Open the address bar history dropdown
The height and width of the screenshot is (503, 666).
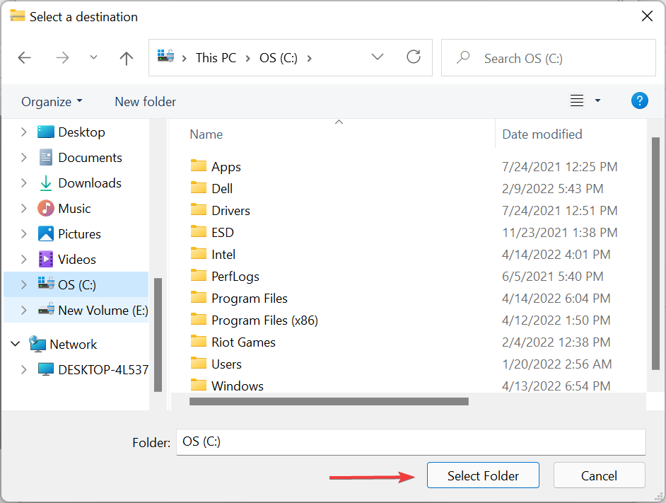(x=377, y=57)
